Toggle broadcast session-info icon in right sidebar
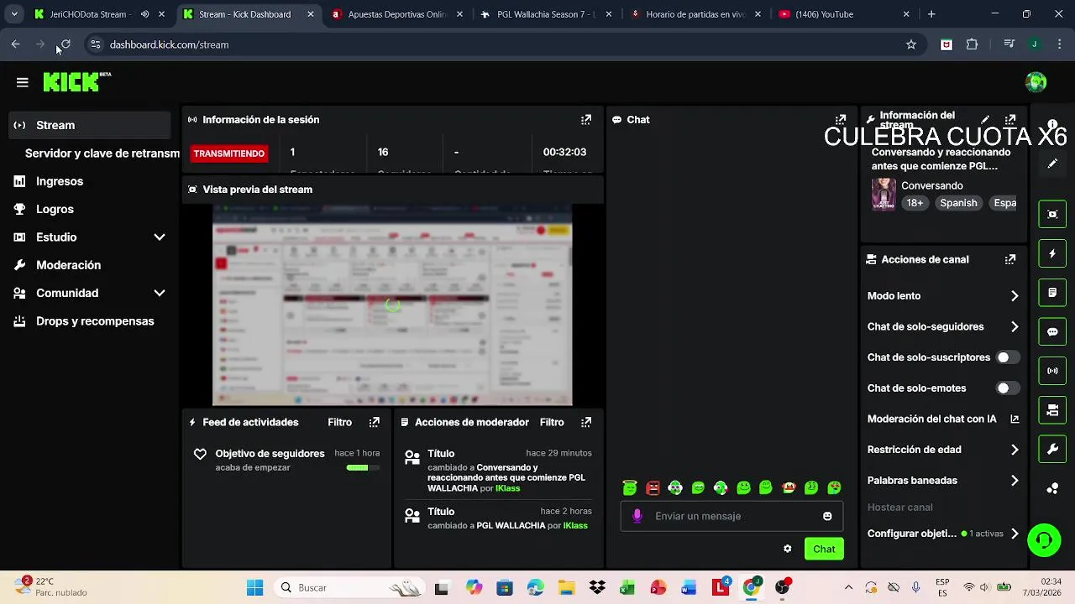This screenshot has height=604, width=1075. [1052, 371]
